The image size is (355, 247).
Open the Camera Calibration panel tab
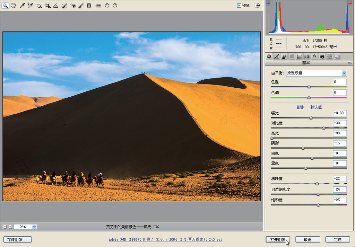pyautogui.click(x=322, y=56)
